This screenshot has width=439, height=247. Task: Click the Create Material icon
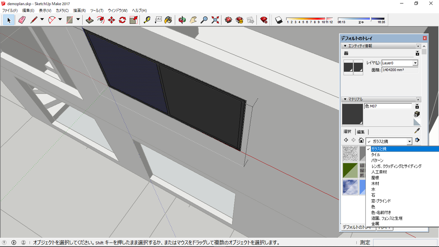click(x=417, y=114)
